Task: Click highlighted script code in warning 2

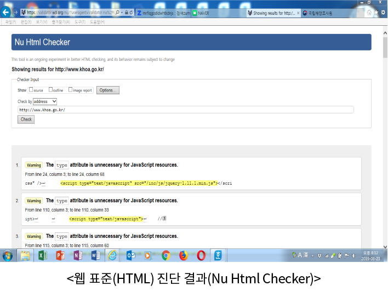Action: coord(106,219)
